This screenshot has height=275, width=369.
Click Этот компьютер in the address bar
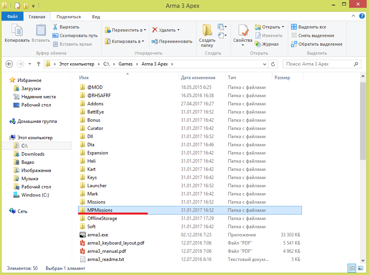pos(77,64)
